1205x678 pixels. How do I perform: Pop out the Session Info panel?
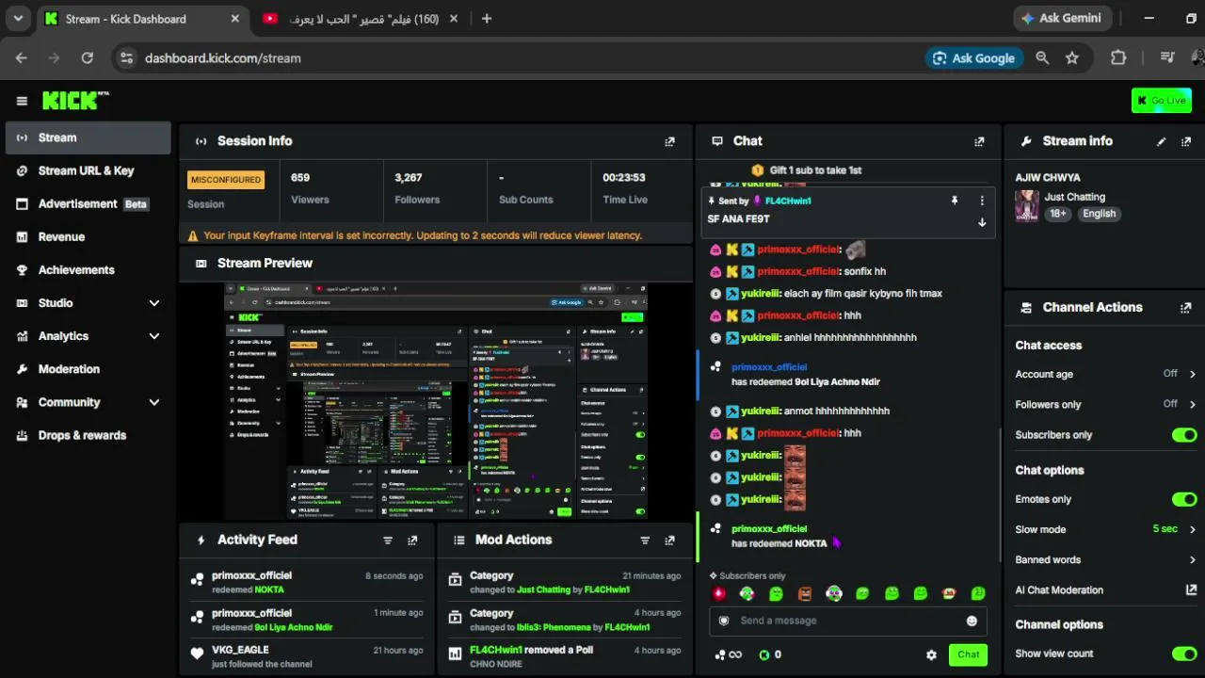(x=669, y=141)
